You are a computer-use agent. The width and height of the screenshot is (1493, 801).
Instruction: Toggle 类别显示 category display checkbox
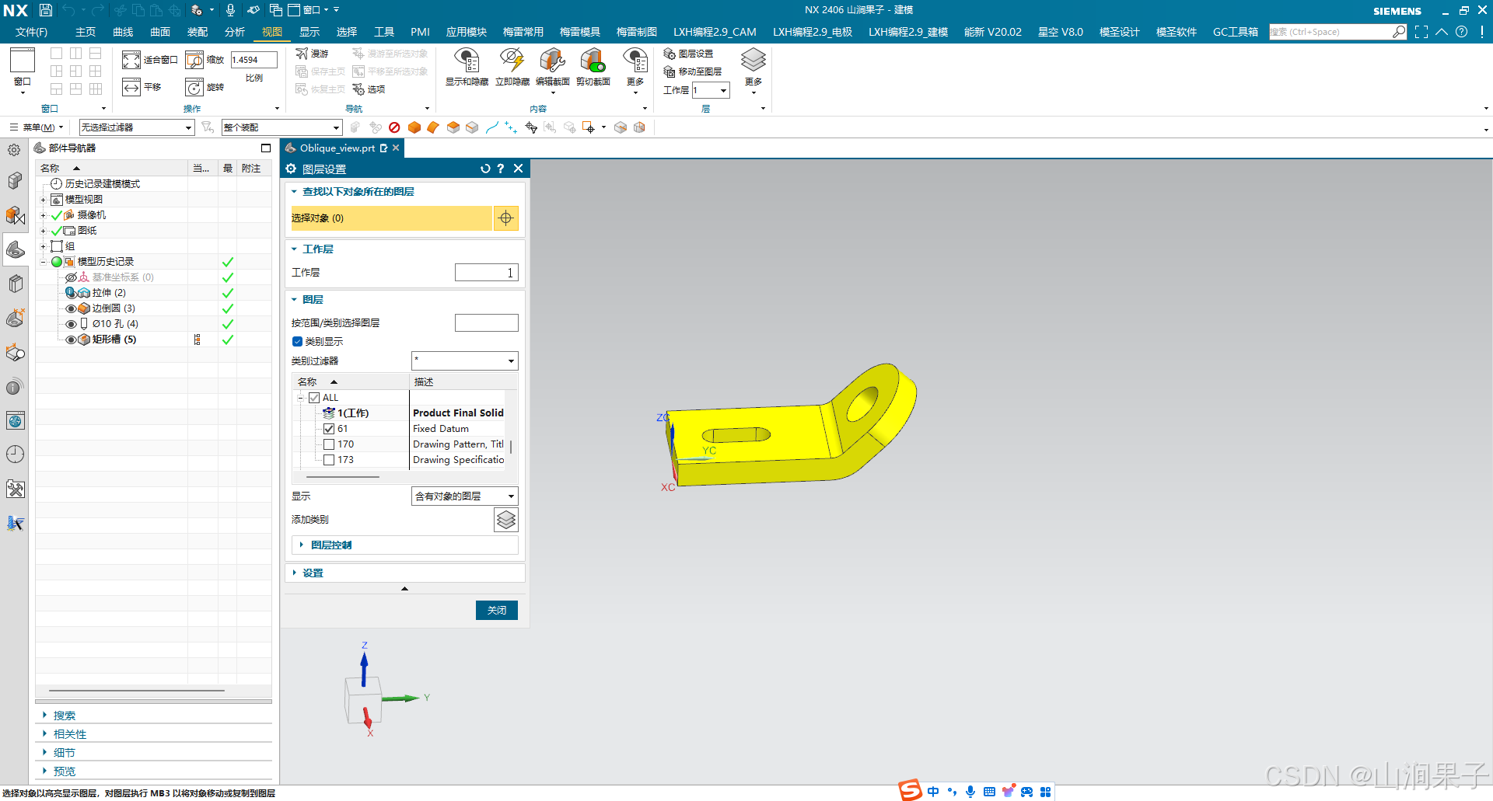[x=297, y=342]
